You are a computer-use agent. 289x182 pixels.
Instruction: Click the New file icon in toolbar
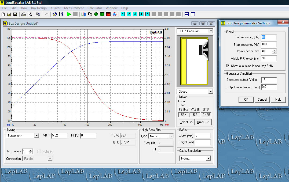click(3, 14)
